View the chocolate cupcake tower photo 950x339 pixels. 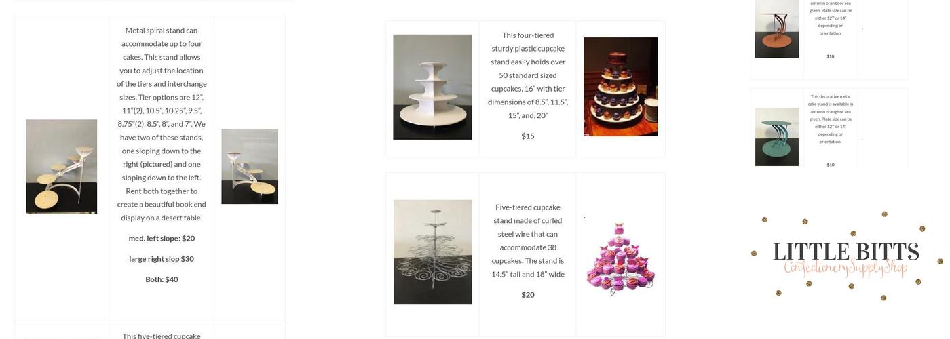pos(620,87)
